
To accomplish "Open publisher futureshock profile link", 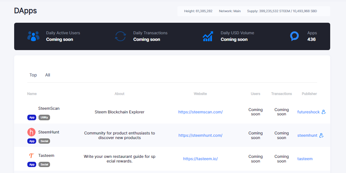I will pos(308,112).
